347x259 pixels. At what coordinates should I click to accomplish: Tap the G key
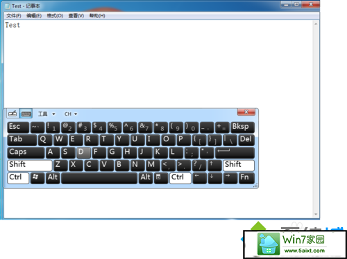click(115, 152)
